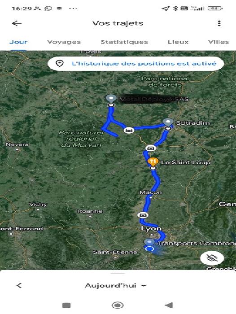Viewport: 236px width, 314px height.
Task: Switch to the Voyages tab
Action: (64, 42)
